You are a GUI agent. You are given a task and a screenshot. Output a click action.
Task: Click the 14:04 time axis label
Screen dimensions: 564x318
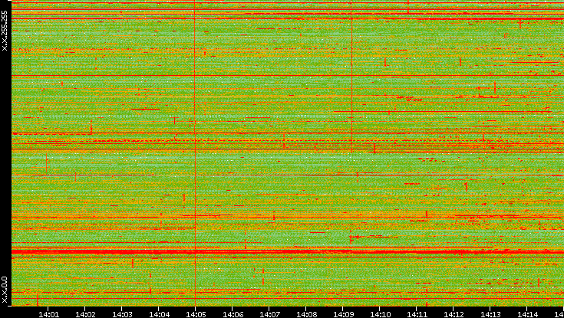pyautogui.click(x=159, y=314)
